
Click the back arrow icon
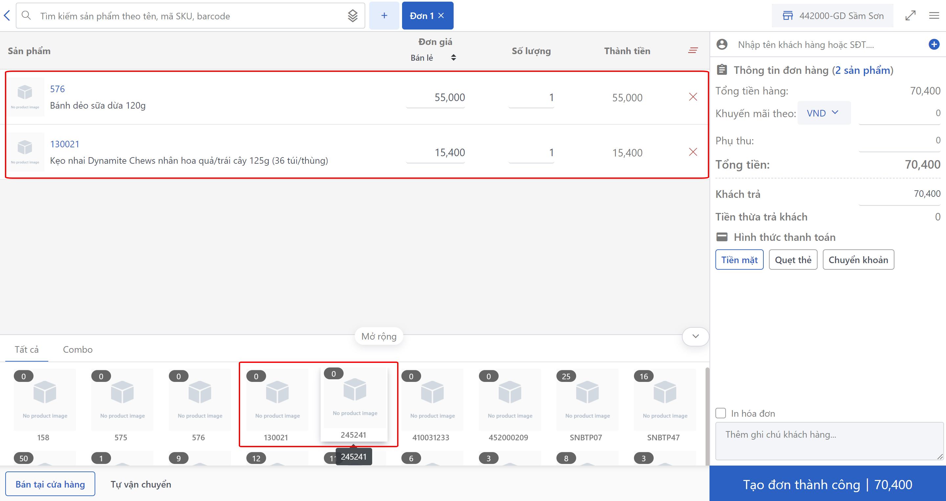(7, 15)
